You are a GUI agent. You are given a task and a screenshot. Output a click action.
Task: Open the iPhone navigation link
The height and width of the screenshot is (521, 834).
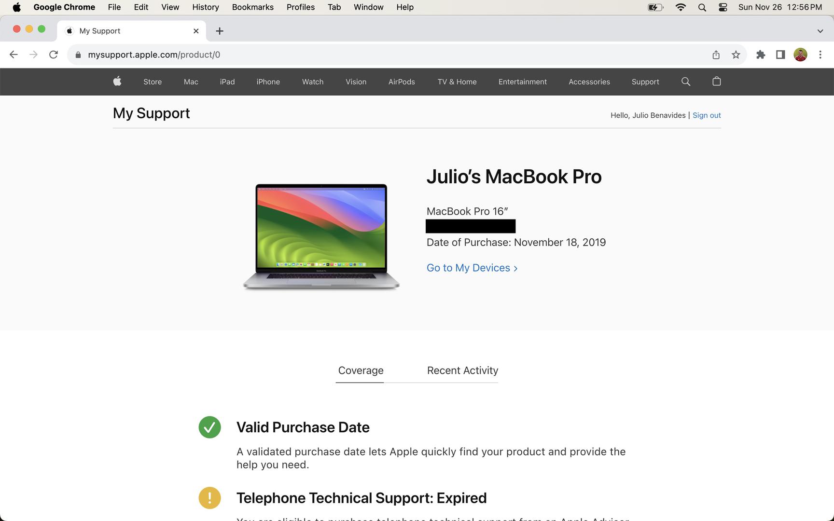268,82
